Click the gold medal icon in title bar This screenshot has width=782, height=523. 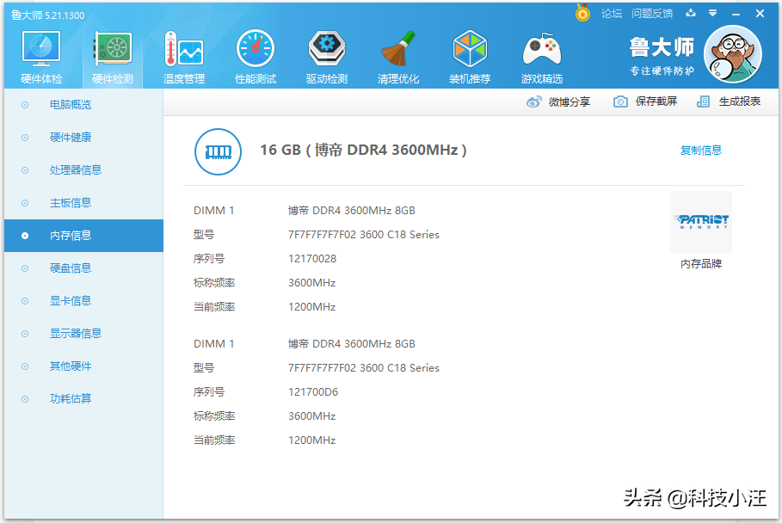pos(582,13)
